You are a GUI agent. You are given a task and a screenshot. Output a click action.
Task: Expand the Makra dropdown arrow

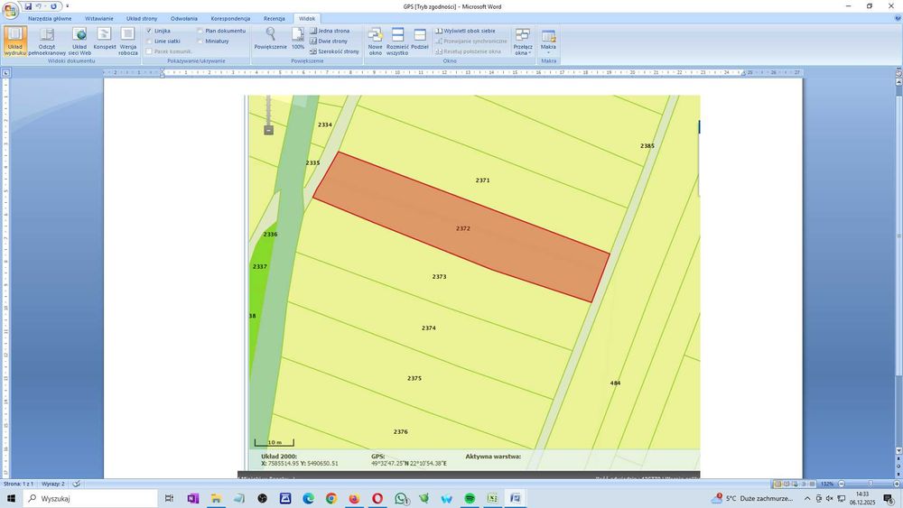548,53
